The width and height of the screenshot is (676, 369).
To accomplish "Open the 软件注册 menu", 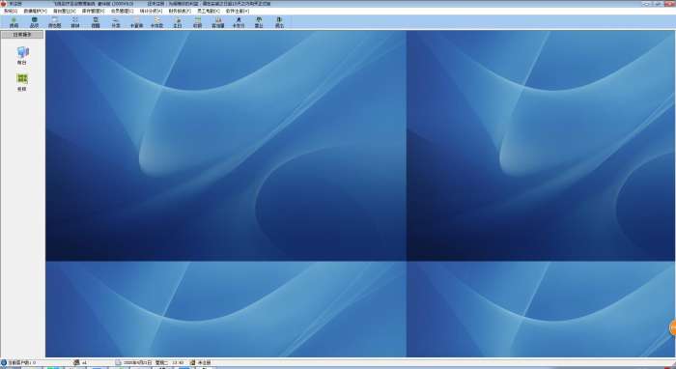I will tap(238, 11).
